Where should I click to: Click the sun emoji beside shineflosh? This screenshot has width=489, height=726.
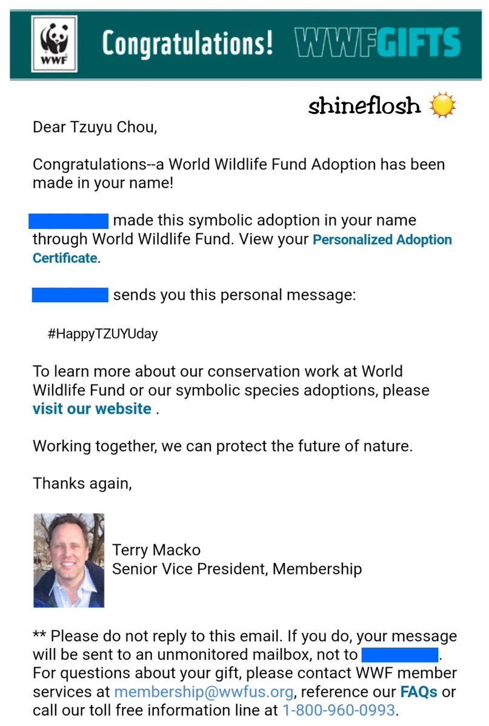[441, 107]
